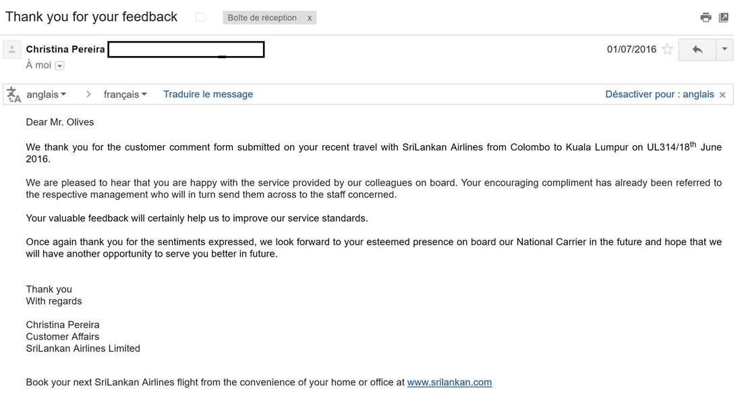Print the email using the printer icon
This screenshot has height=397, width=742.
click(x=706, y=18)
